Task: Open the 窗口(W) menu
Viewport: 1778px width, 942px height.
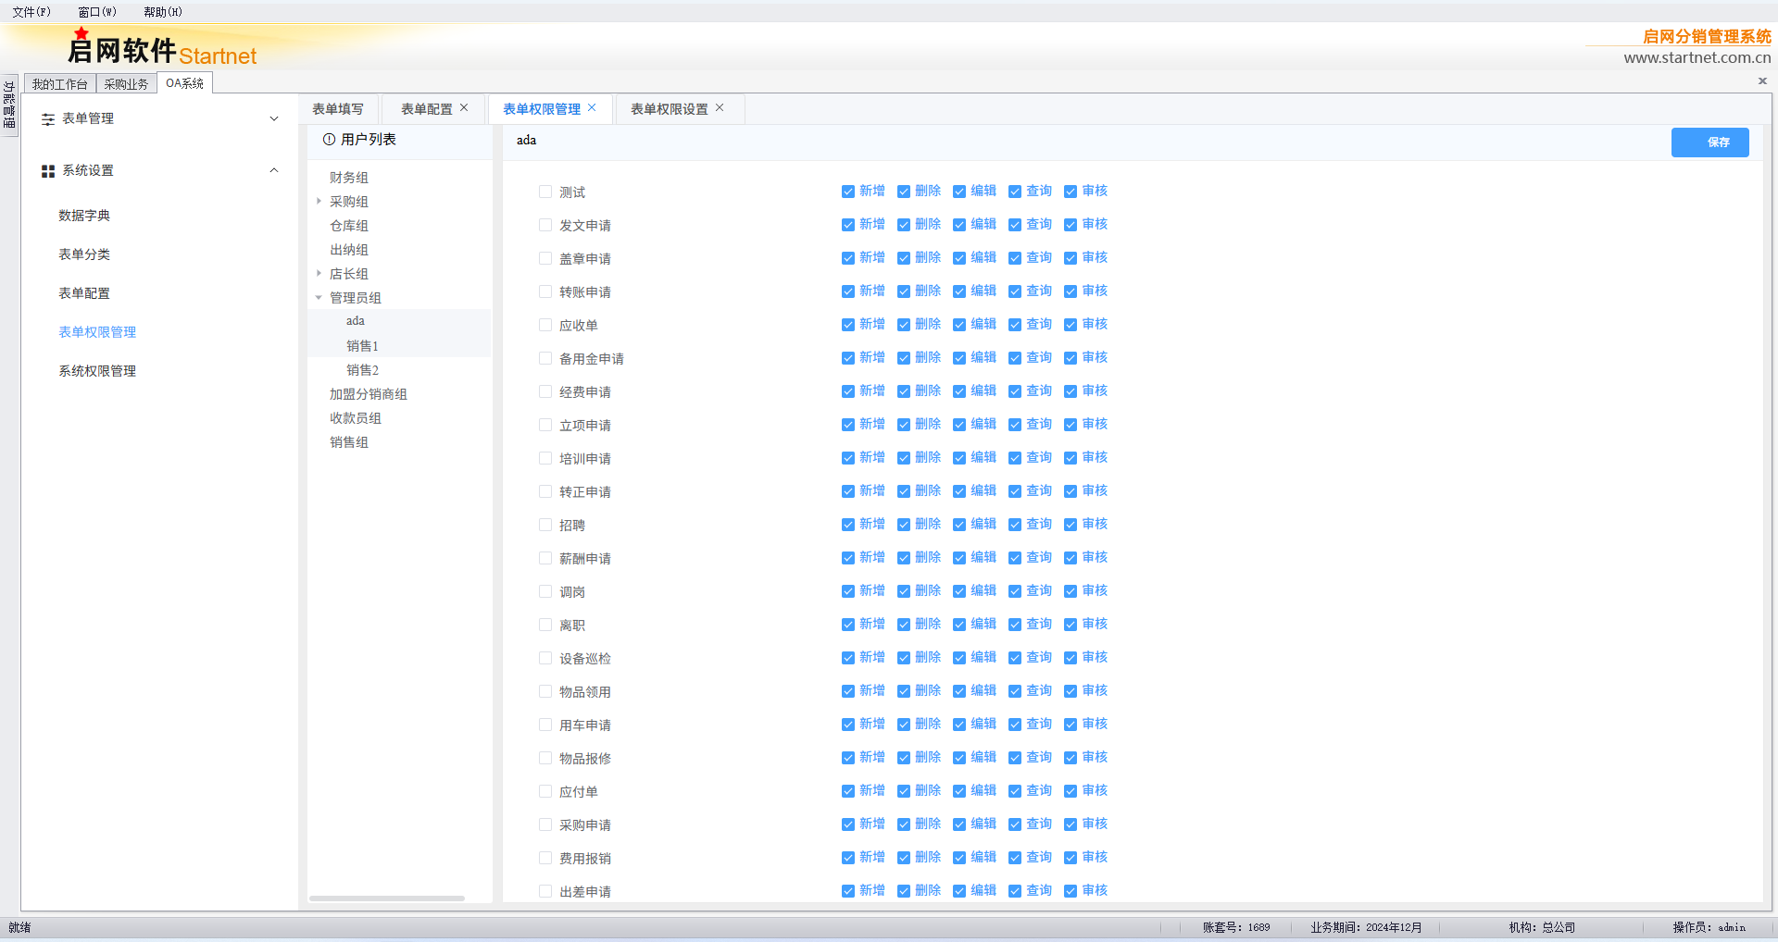Action: pos(97,12)
